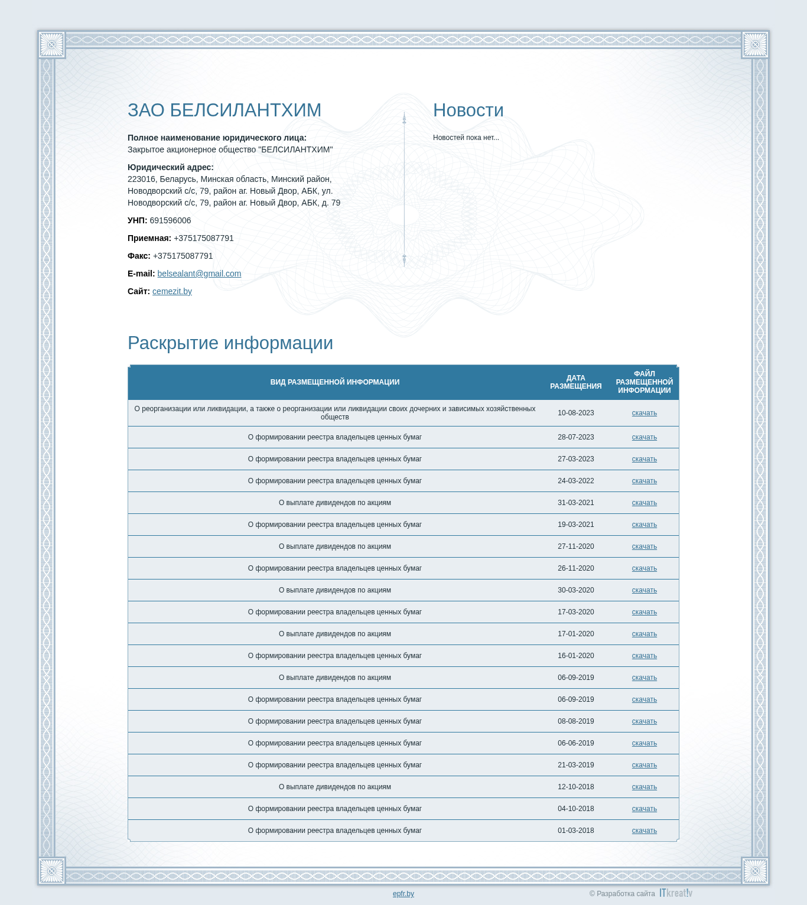Click the Приемная phone number +375175087791
Screen dimensions: 807x905
[x=204, y=238]
